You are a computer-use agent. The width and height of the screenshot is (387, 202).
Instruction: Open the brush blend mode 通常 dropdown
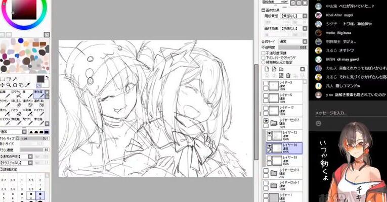coord(13,132)
